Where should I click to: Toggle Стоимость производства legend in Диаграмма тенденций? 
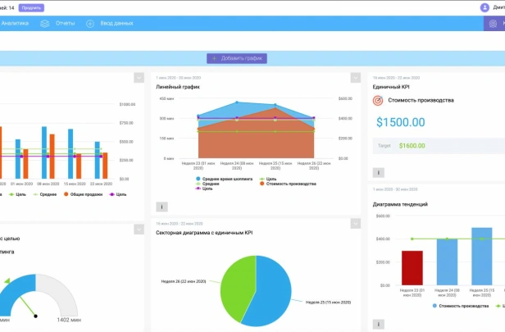click(x=461, y=306)
